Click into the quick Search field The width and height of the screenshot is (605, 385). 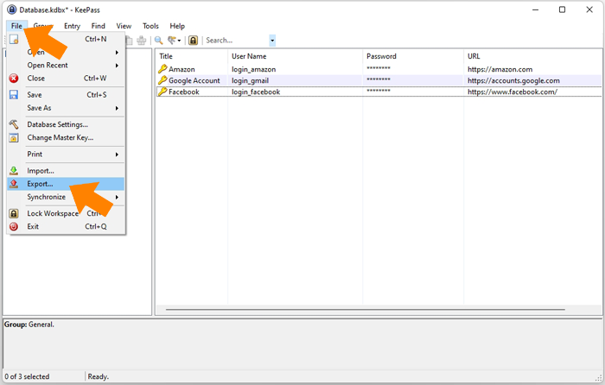click(x=235, y=40)
